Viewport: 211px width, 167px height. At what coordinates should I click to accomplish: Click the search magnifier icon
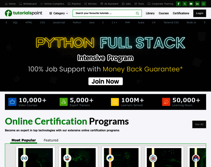(137, 13)
